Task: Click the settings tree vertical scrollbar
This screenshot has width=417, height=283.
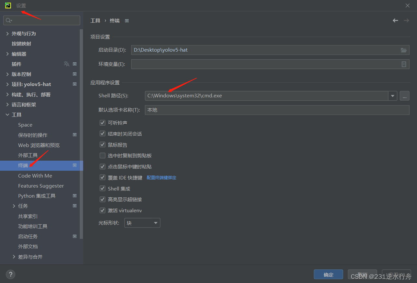Action: coord(81,134)
